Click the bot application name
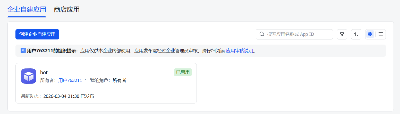The width and height of the screenshot is (400, 114). click(44, 72)
